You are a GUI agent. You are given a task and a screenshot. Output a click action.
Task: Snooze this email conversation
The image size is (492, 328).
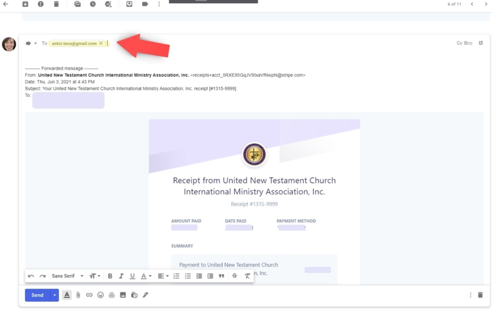[93, 4]
